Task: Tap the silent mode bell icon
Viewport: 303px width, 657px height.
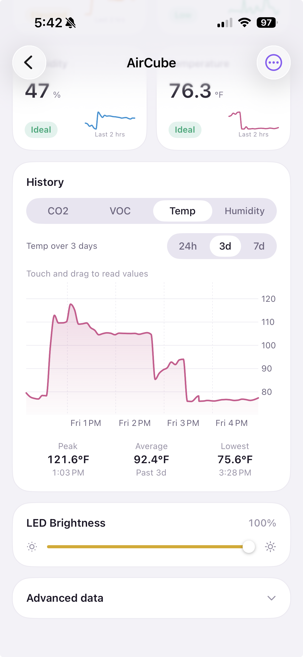Action: point(70,23)
